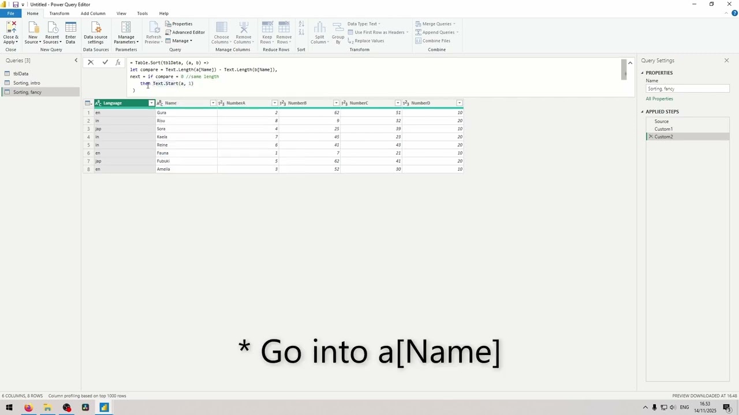Open Recent Sources
739x415 pixels.
pos(52,33)
